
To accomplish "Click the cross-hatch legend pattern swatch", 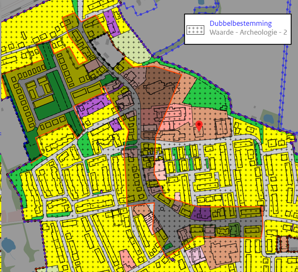I will [195, 30].
